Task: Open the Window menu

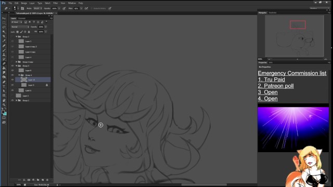Action: point(72,3)
